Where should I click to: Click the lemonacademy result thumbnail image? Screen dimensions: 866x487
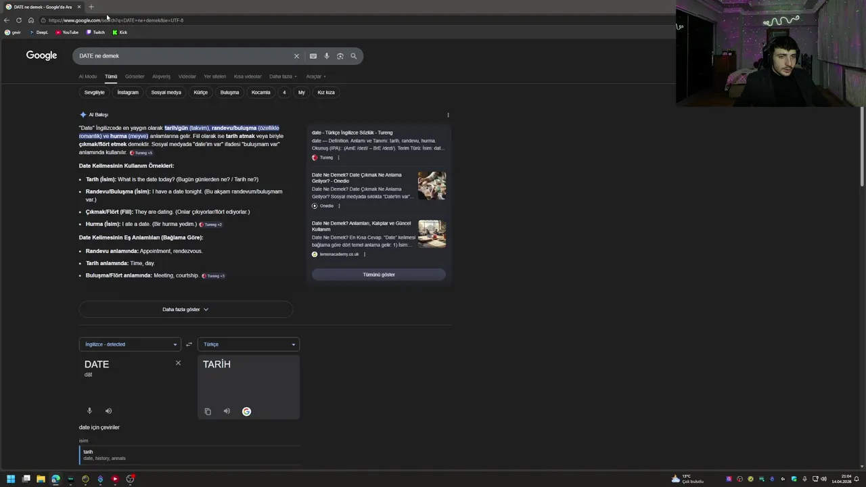pyautogui.click(x=432, y=233)
